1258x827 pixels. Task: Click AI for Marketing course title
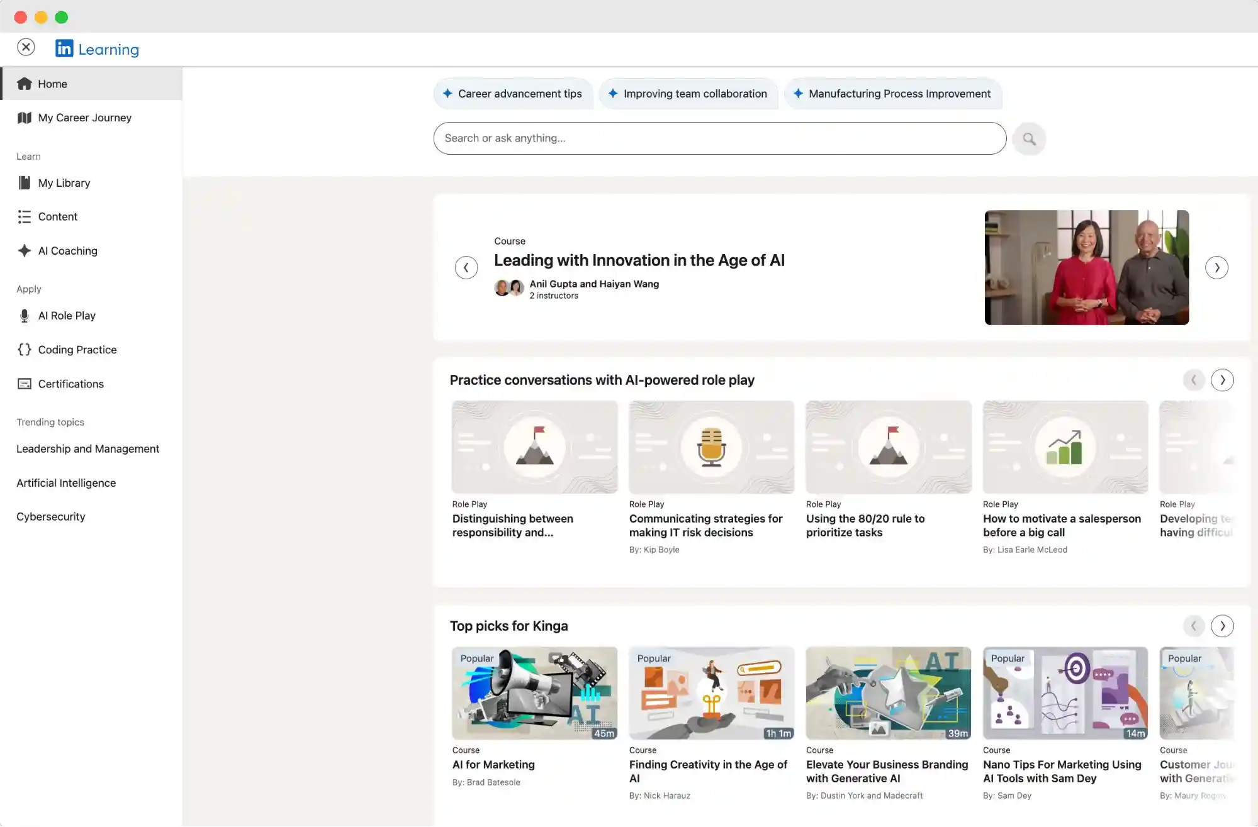point(493,765)
